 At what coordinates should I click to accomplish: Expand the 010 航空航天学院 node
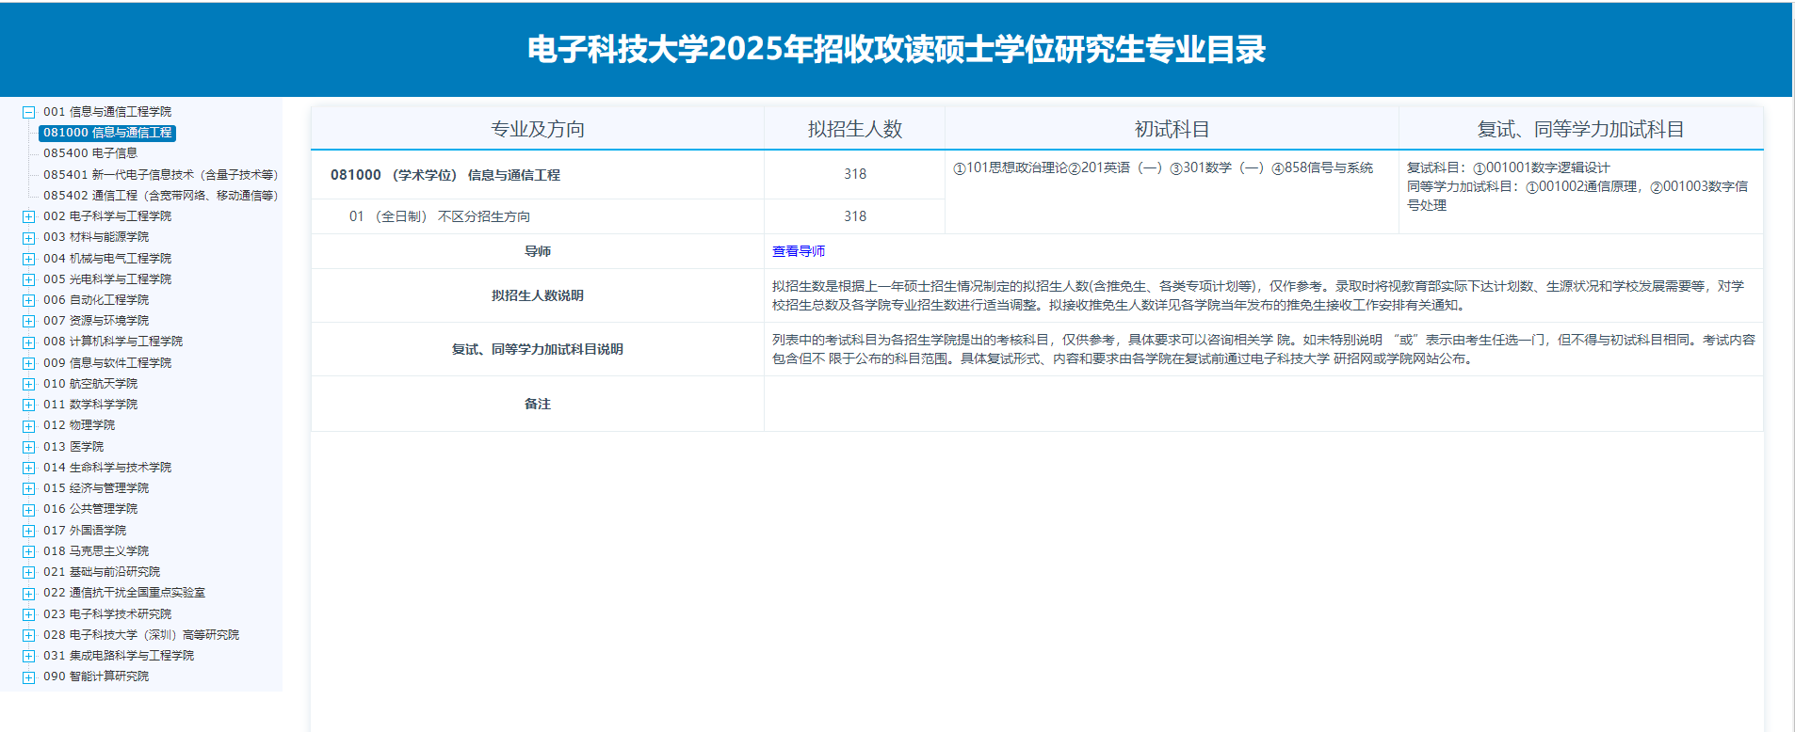click(x=29, y=384)
